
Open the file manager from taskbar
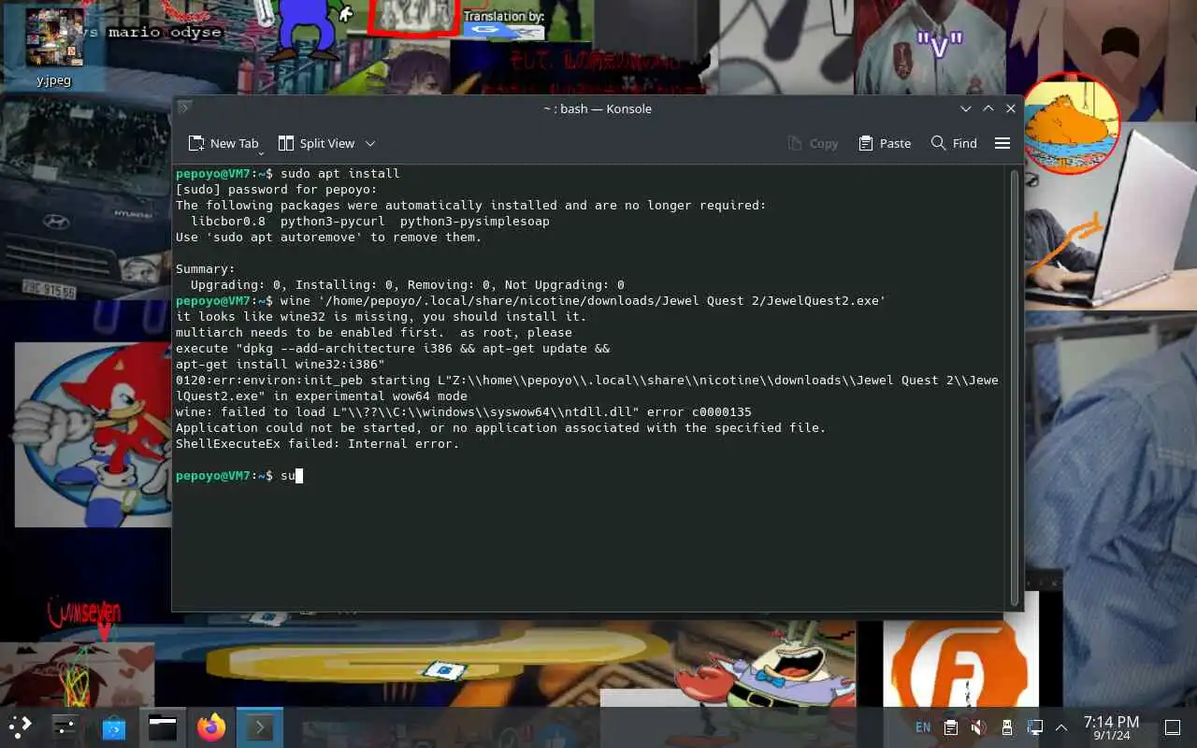click(163, 727)
